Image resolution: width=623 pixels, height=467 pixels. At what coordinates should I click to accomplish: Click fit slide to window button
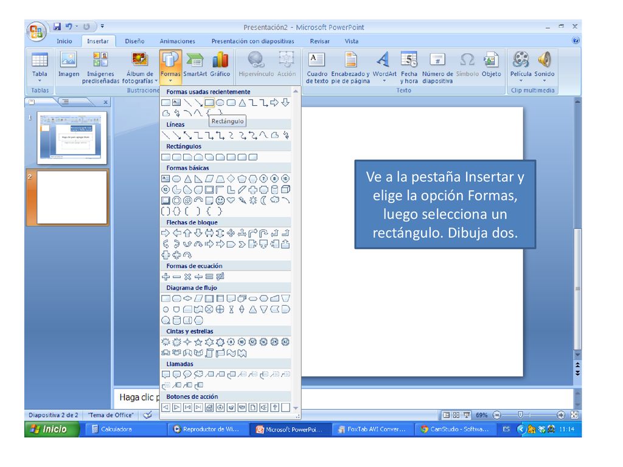click(x=574, y=415)
